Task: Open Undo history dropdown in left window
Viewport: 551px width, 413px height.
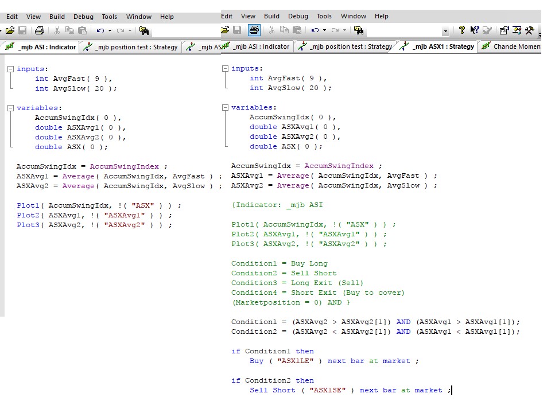Action: pyautogui.click(x=110, y=30)
